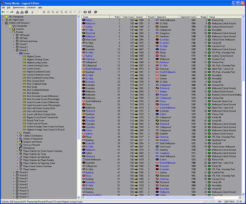Click the green back arrow toolbar icon
Image resolution: width=246 pixels, height=204 pixels.
[3, 12]
